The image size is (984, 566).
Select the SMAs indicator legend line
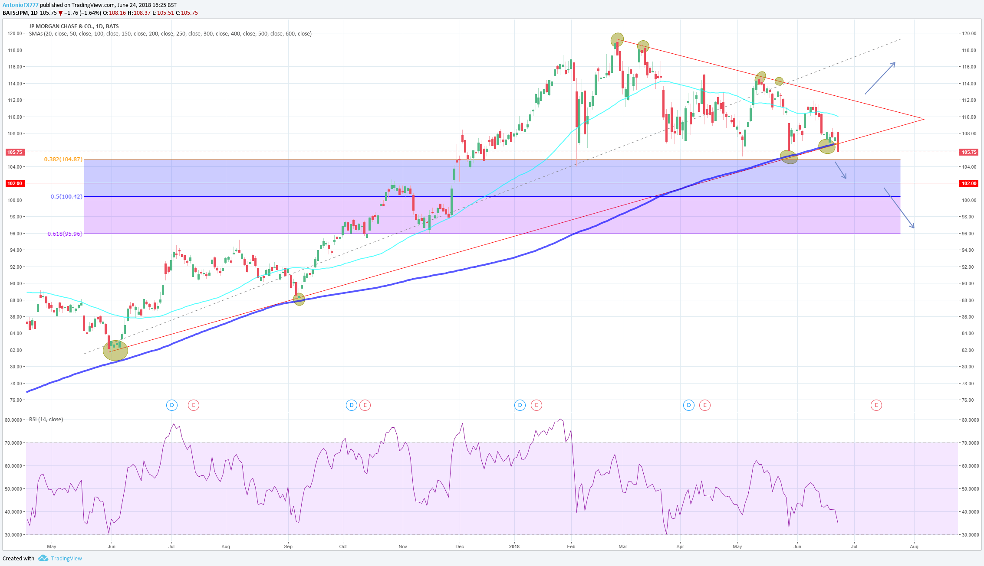pos(170,34)
